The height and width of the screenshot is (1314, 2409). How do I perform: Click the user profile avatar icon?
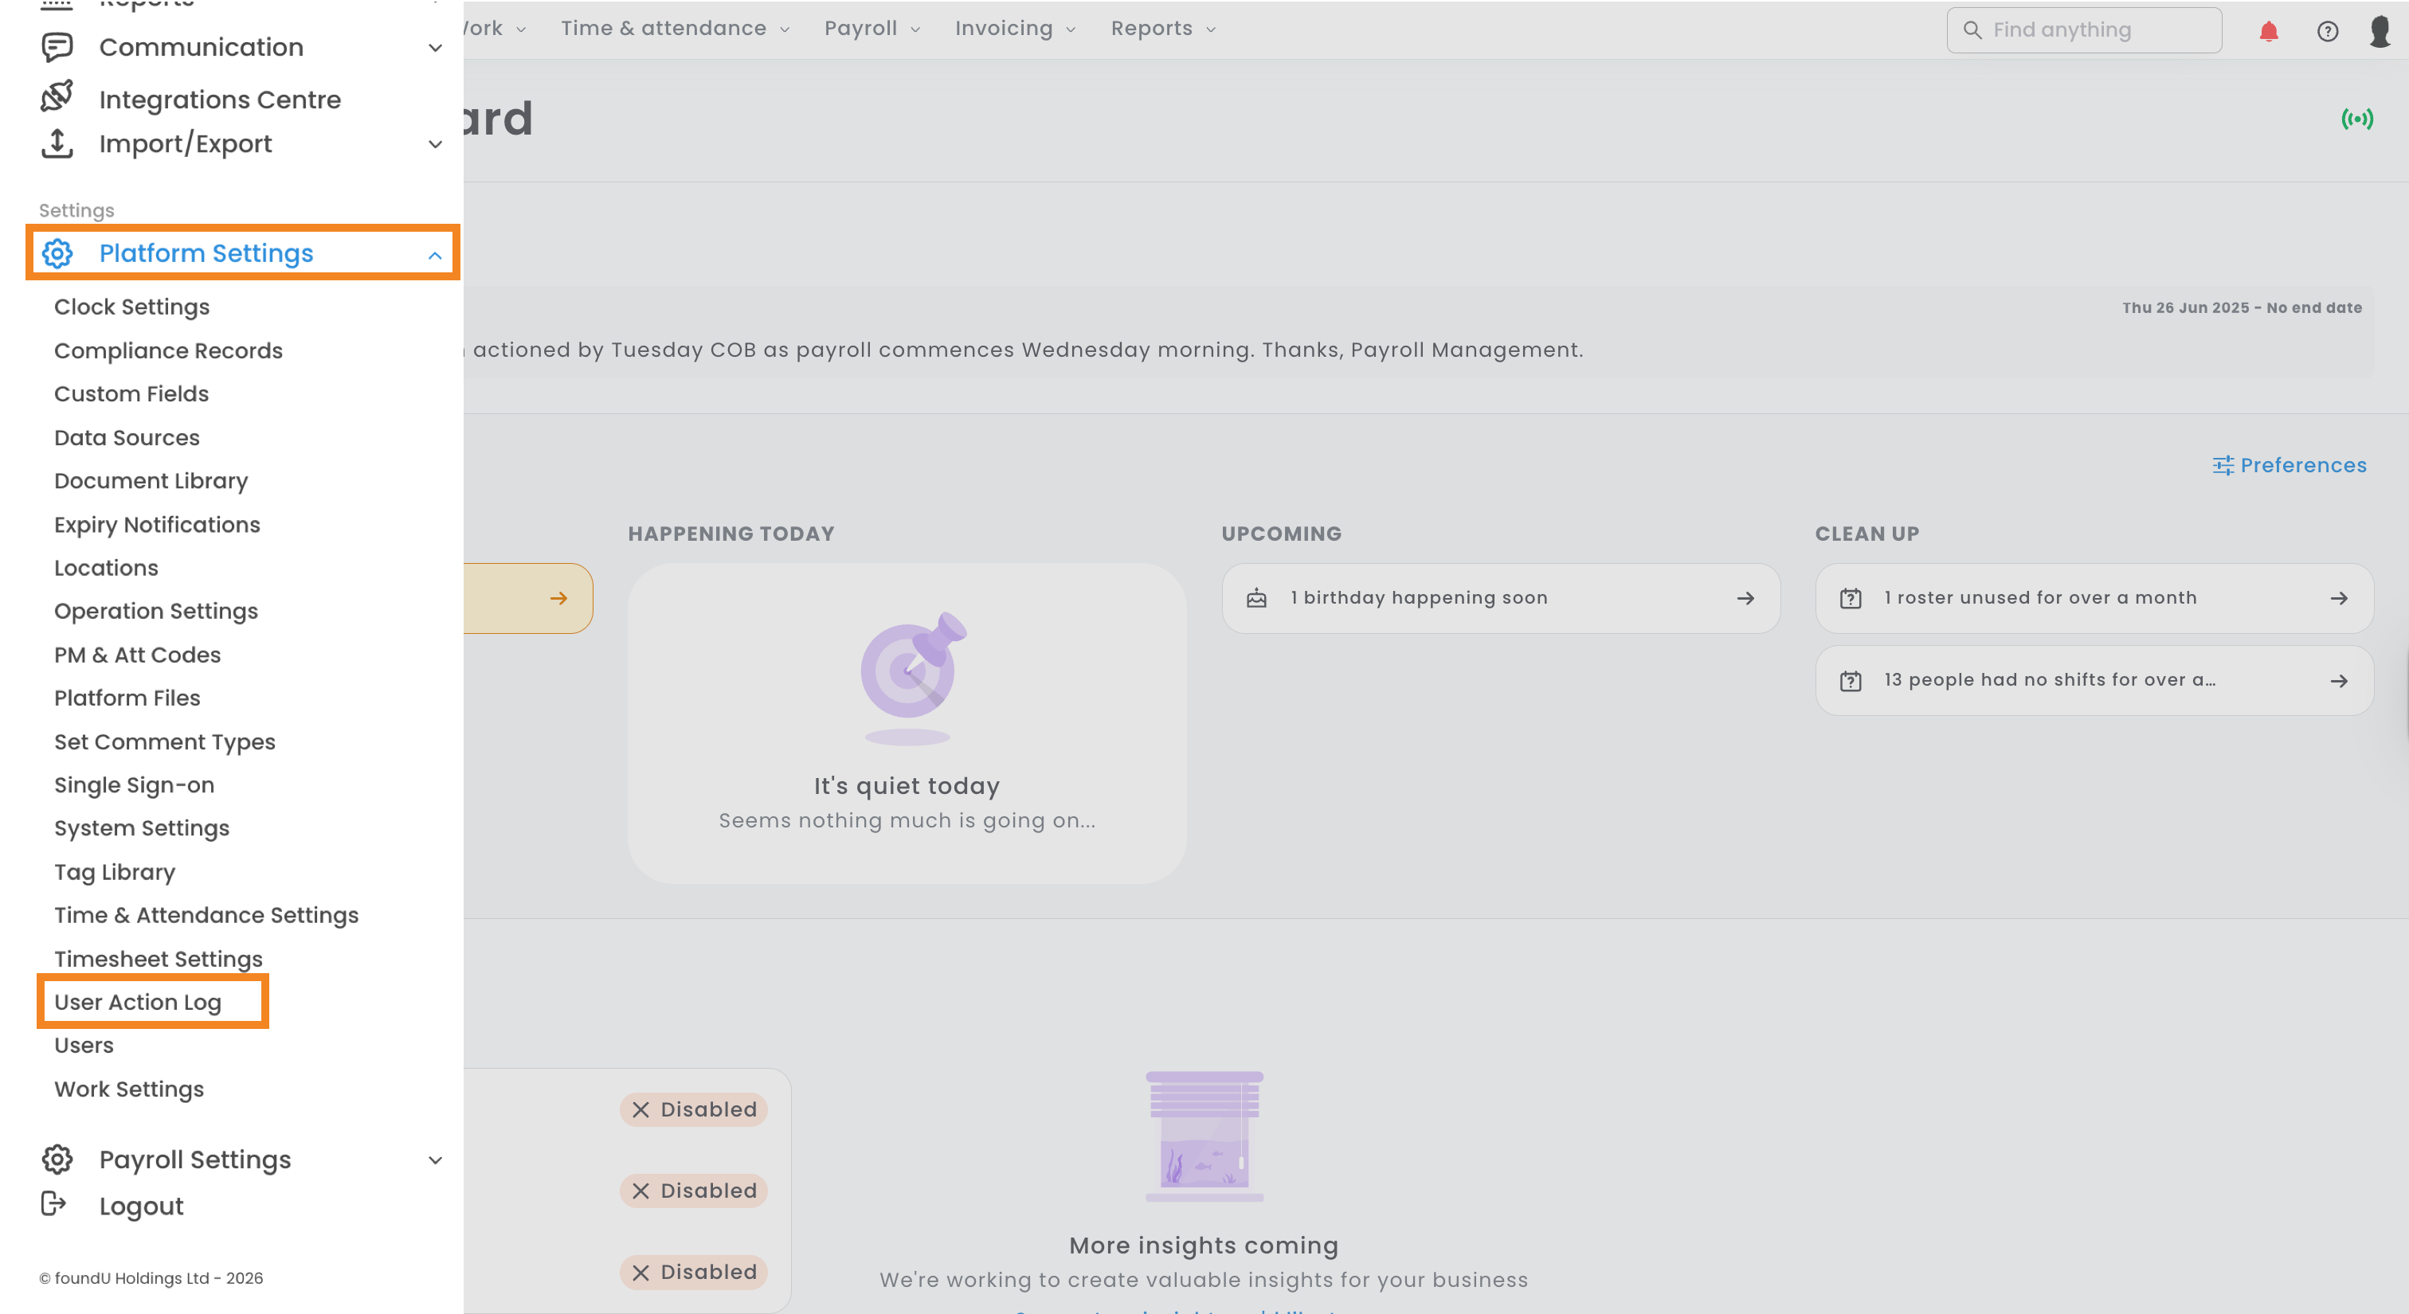(2380, 31)
